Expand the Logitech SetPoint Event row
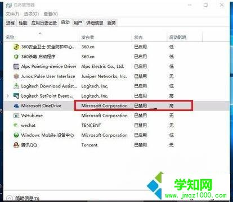Image resolution: width=233 pixels, height=202 pixels. pyautogui.click(x=7, y=96)
